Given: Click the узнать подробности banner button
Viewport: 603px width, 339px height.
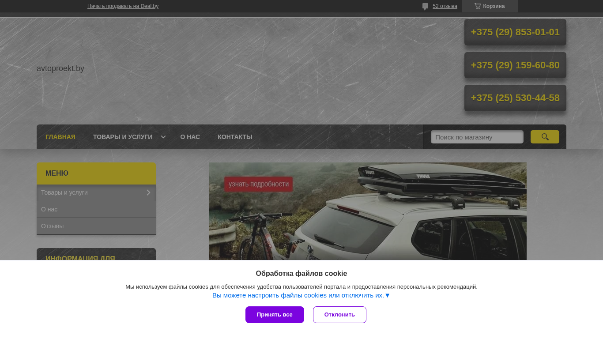Looking at the screenshot, I should coord(259,184).
